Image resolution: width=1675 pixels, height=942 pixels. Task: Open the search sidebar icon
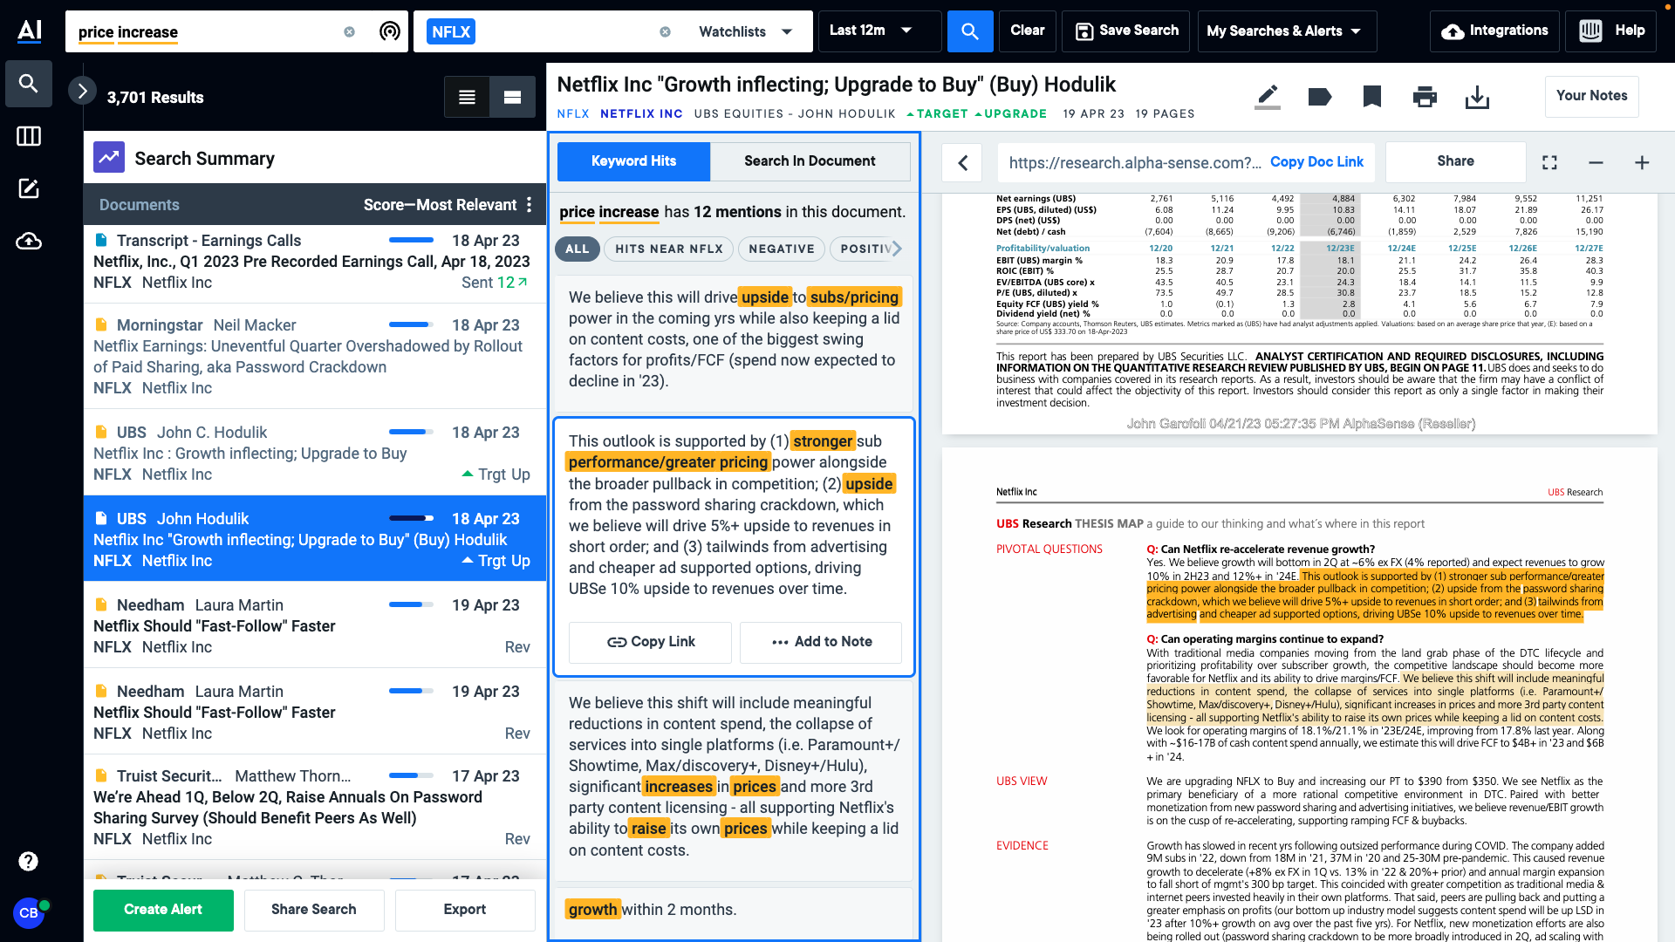coord(29,84)
